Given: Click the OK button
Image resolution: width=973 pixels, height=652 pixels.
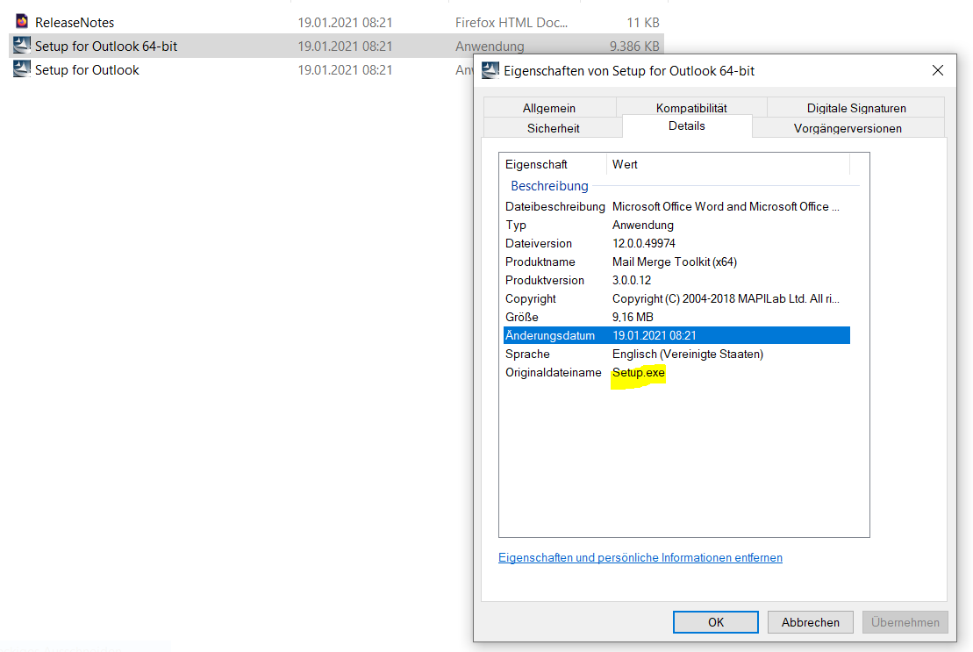Looking at the screenshot, I should [715, 621].
